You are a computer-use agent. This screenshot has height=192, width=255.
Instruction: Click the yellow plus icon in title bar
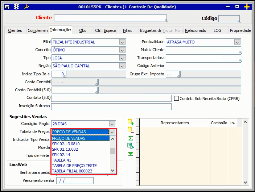coord(247,7)
